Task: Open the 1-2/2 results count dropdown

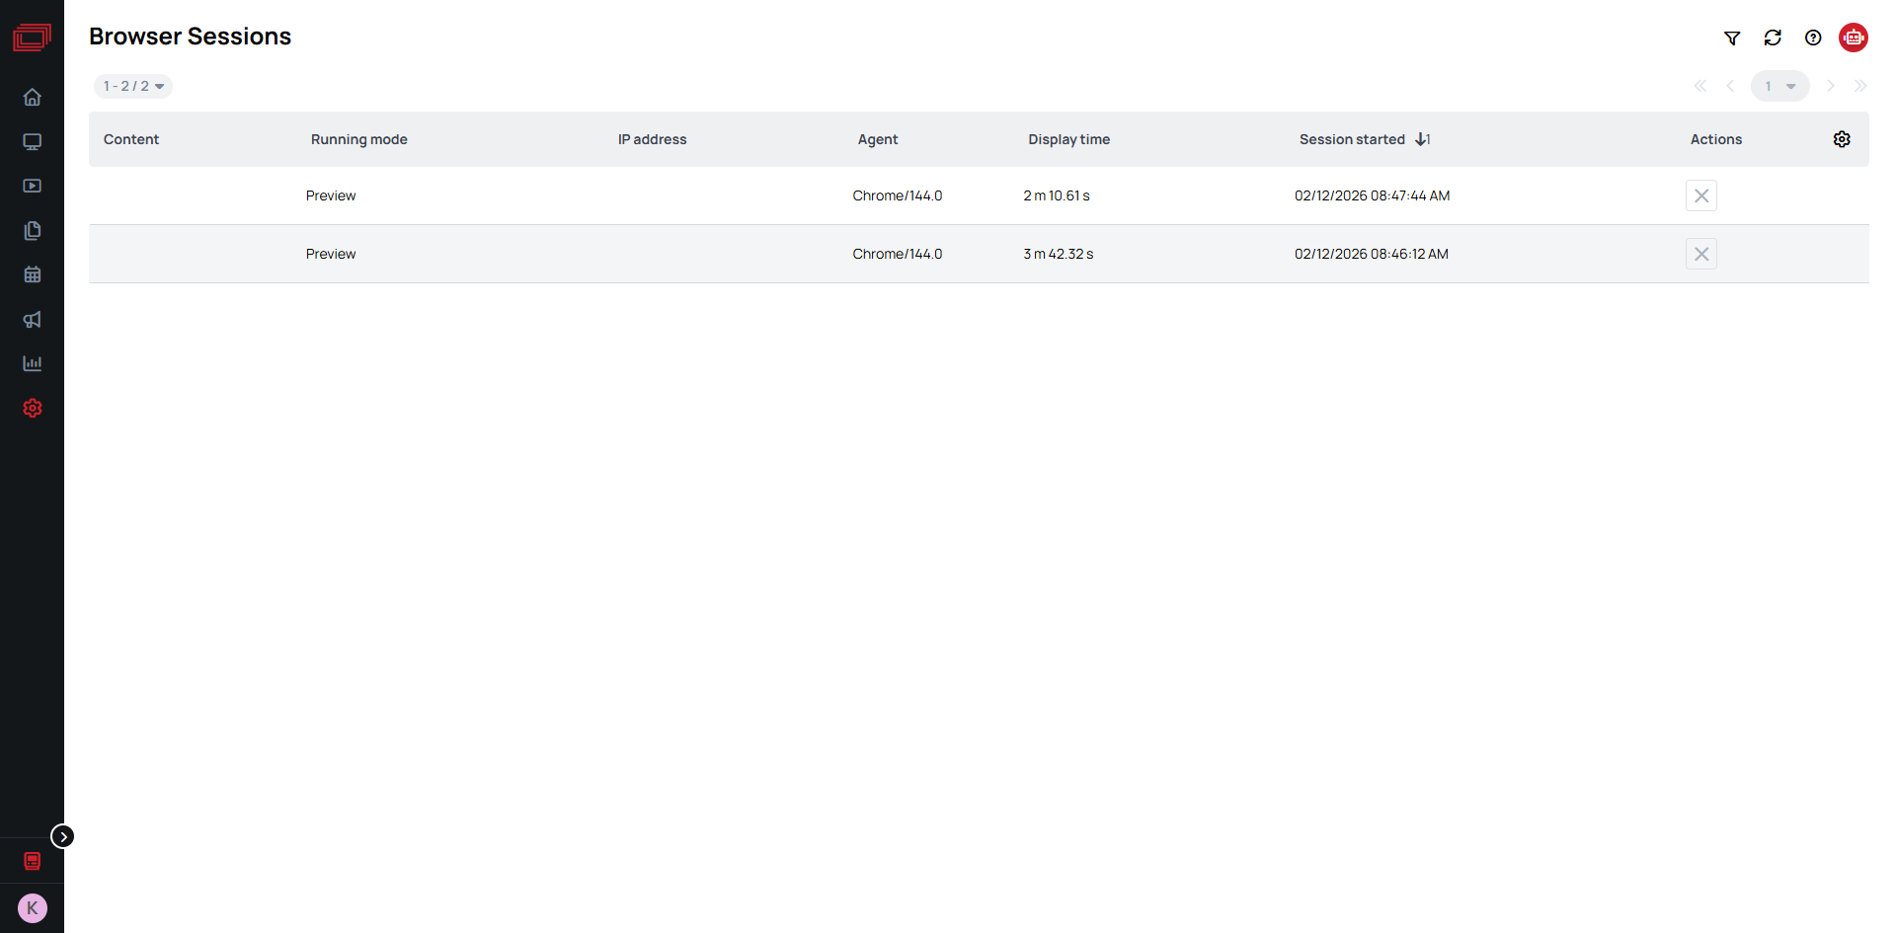Action: (132, 86)
